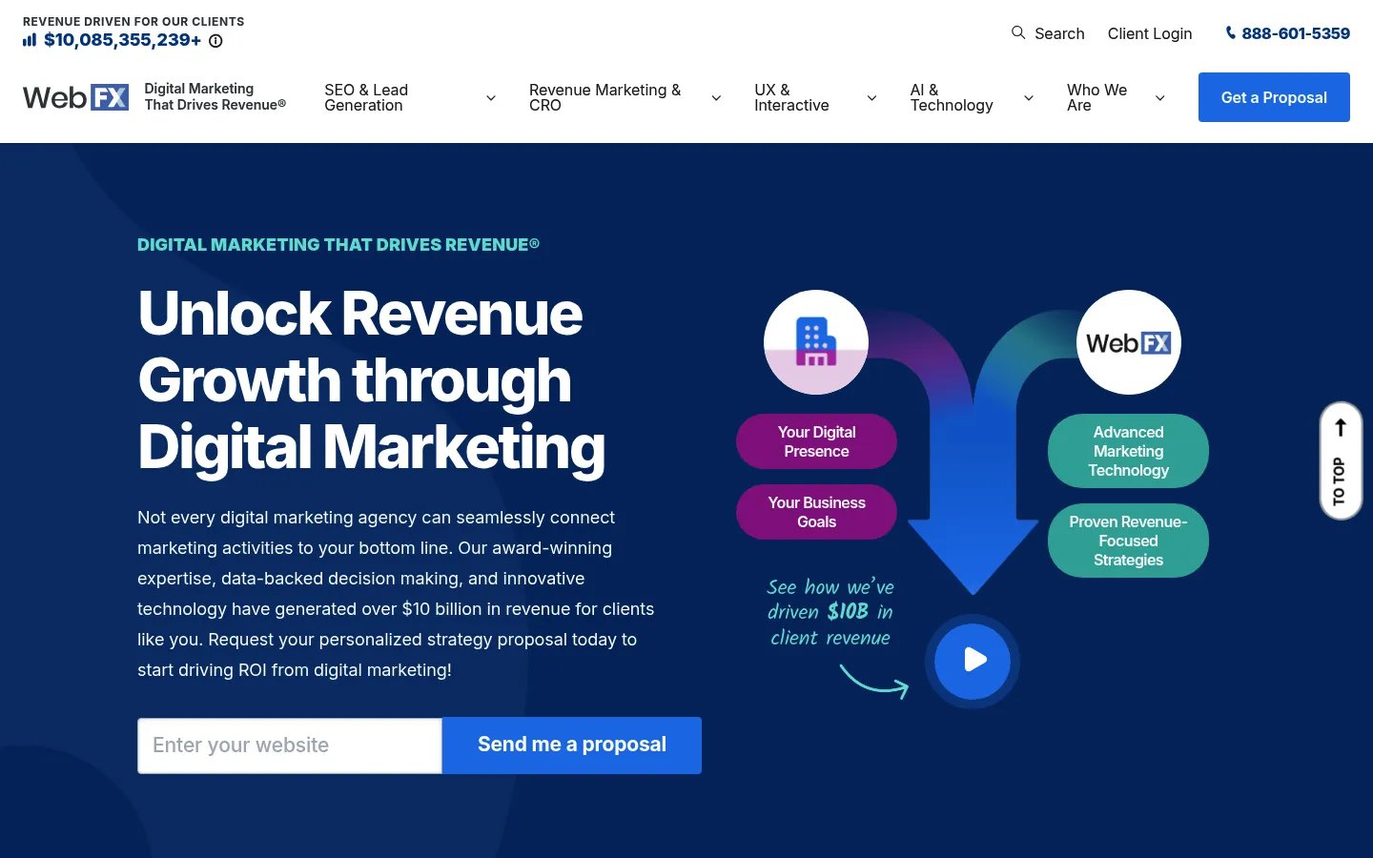
Task: Click Get a Proposal button
Action: [x=1274, y=97]
